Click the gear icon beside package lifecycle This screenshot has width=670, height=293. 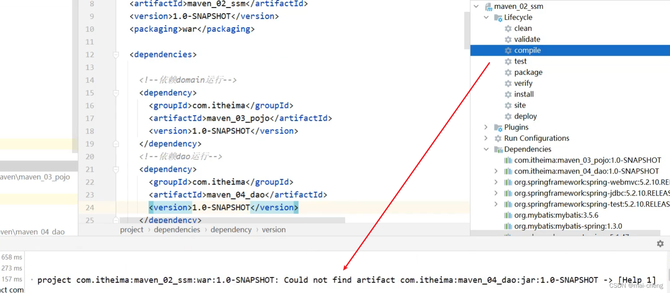click(508, 72)
